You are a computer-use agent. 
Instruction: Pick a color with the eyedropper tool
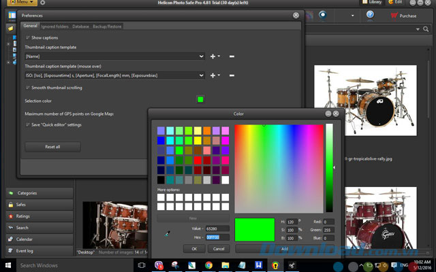coord(168,234)
